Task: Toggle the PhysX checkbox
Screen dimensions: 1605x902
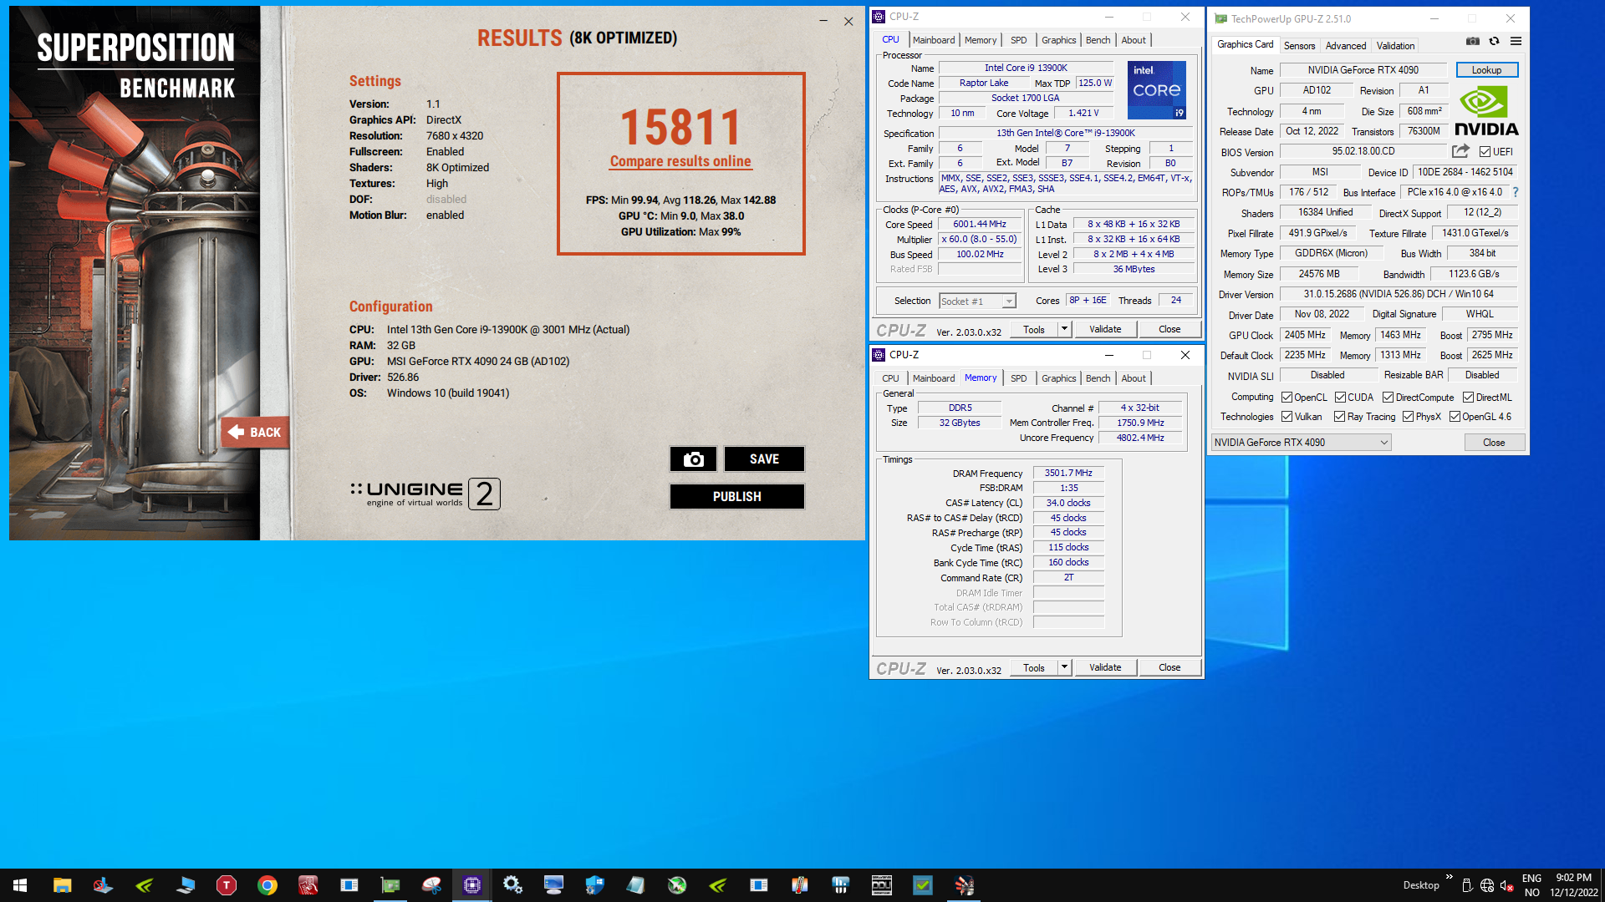Action: [1409, 417]
